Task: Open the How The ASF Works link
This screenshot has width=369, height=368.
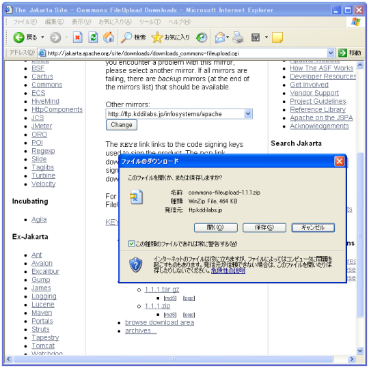Action: [321, 68]
